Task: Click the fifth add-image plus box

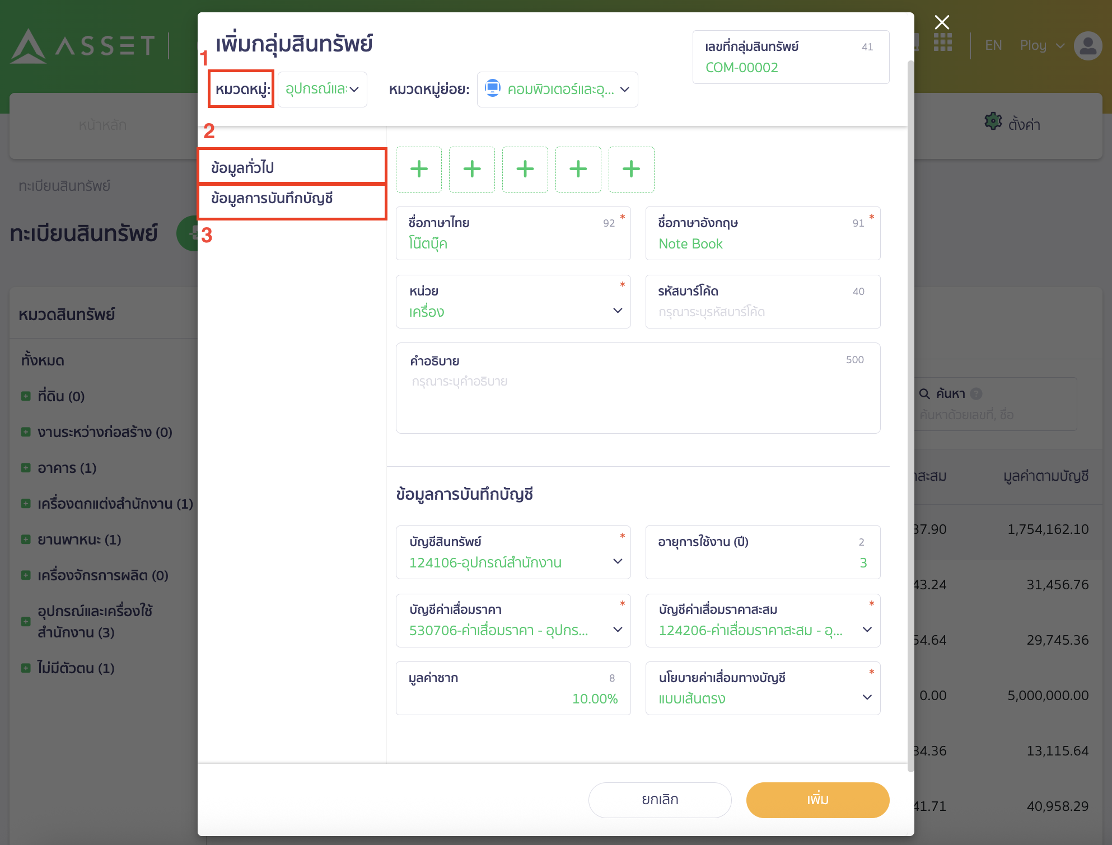Action: point(631,169)
